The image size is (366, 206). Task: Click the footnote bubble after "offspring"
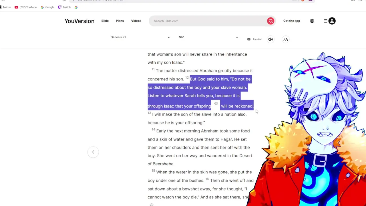pos(216,104)
